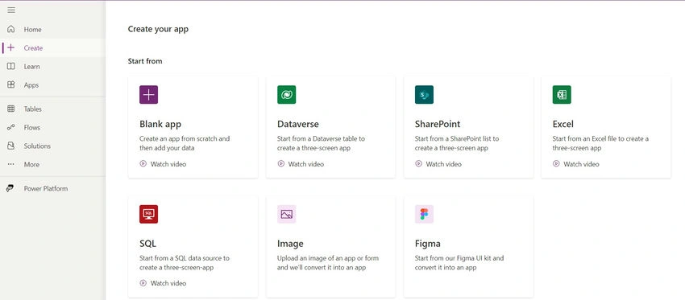Click the Apps grid icon
Viewport: 685px width, 300px height.
11,84
